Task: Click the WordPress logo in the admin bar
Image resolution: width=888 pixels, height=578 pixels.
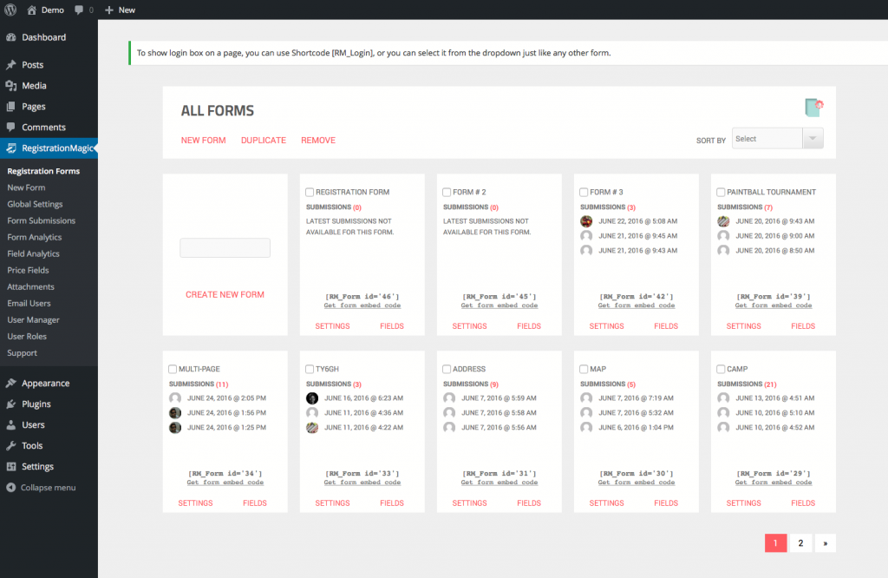Action: point(10,10)
